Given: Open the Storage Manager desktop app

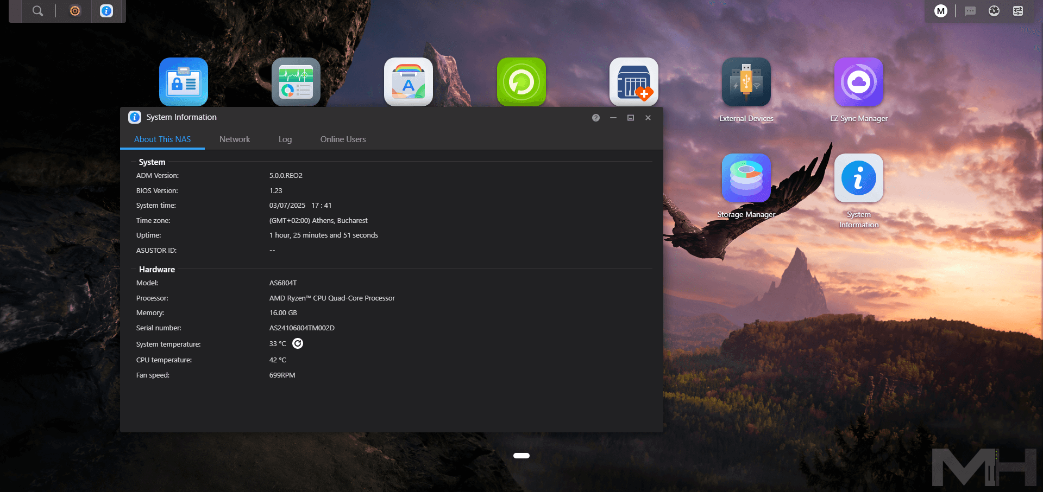Looking at the screenshot, I should 746,178.
